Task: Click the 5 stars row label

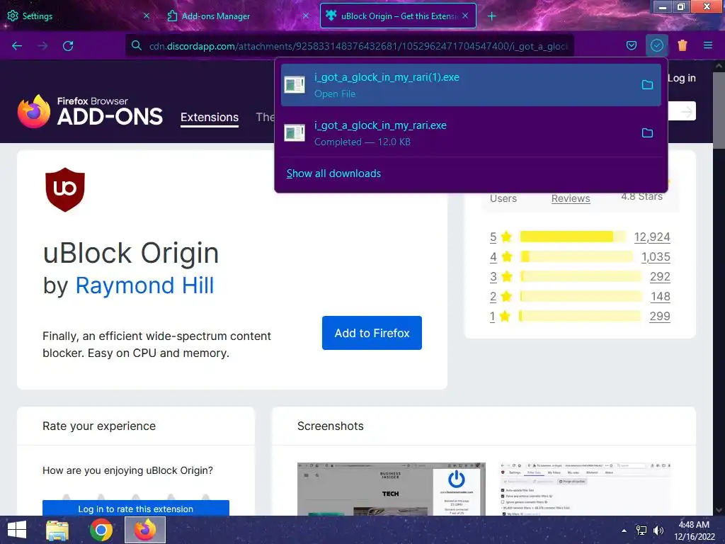Action: (501, 237)
